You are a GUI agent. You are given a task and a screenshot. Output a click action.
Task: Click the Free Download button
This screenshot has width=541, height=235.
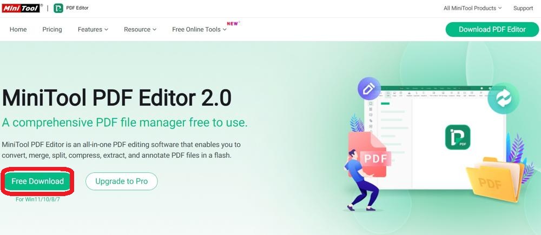tap(38, 181)
